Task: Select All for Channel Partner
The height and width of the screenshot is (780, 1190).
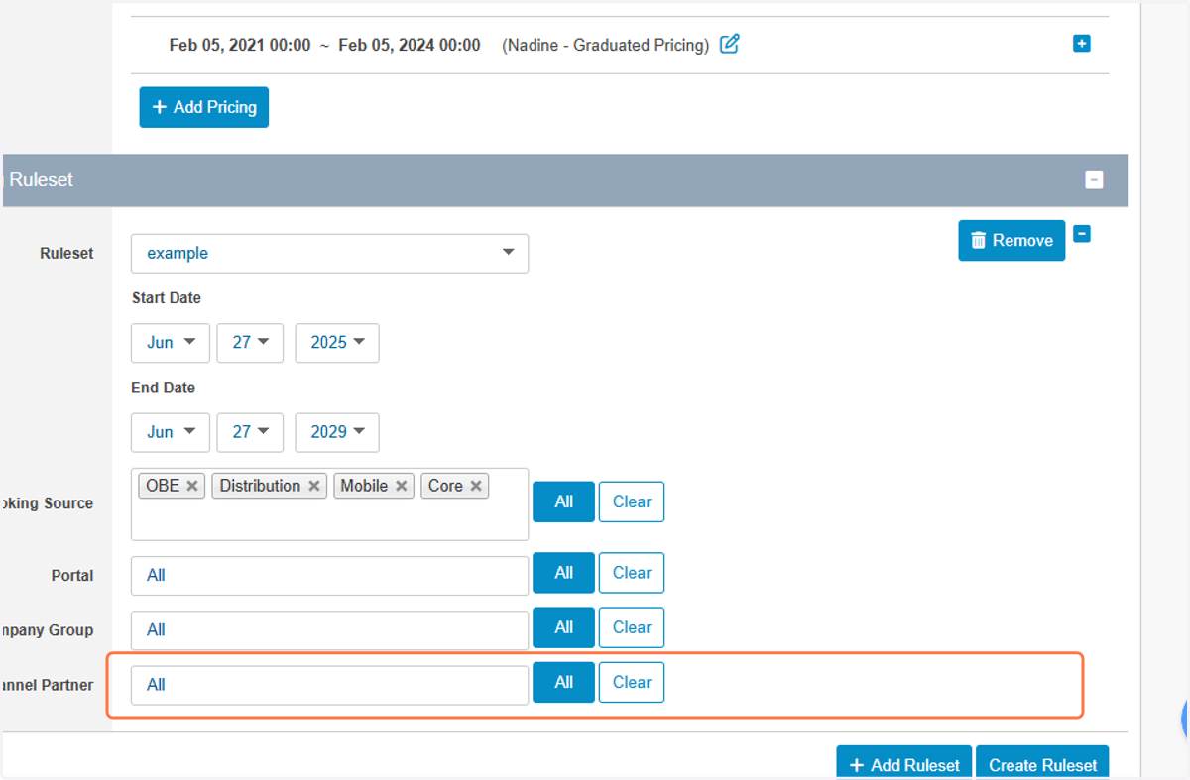Action: (563, 682)
